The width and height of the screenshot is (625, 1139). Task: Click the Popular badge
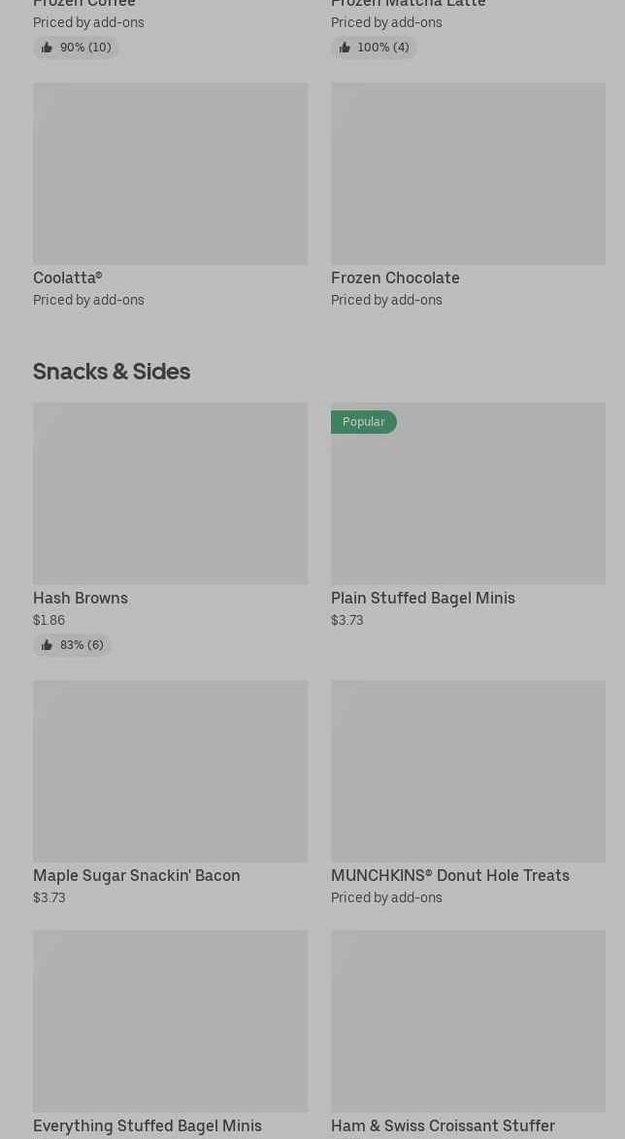(x=363, y=422)
